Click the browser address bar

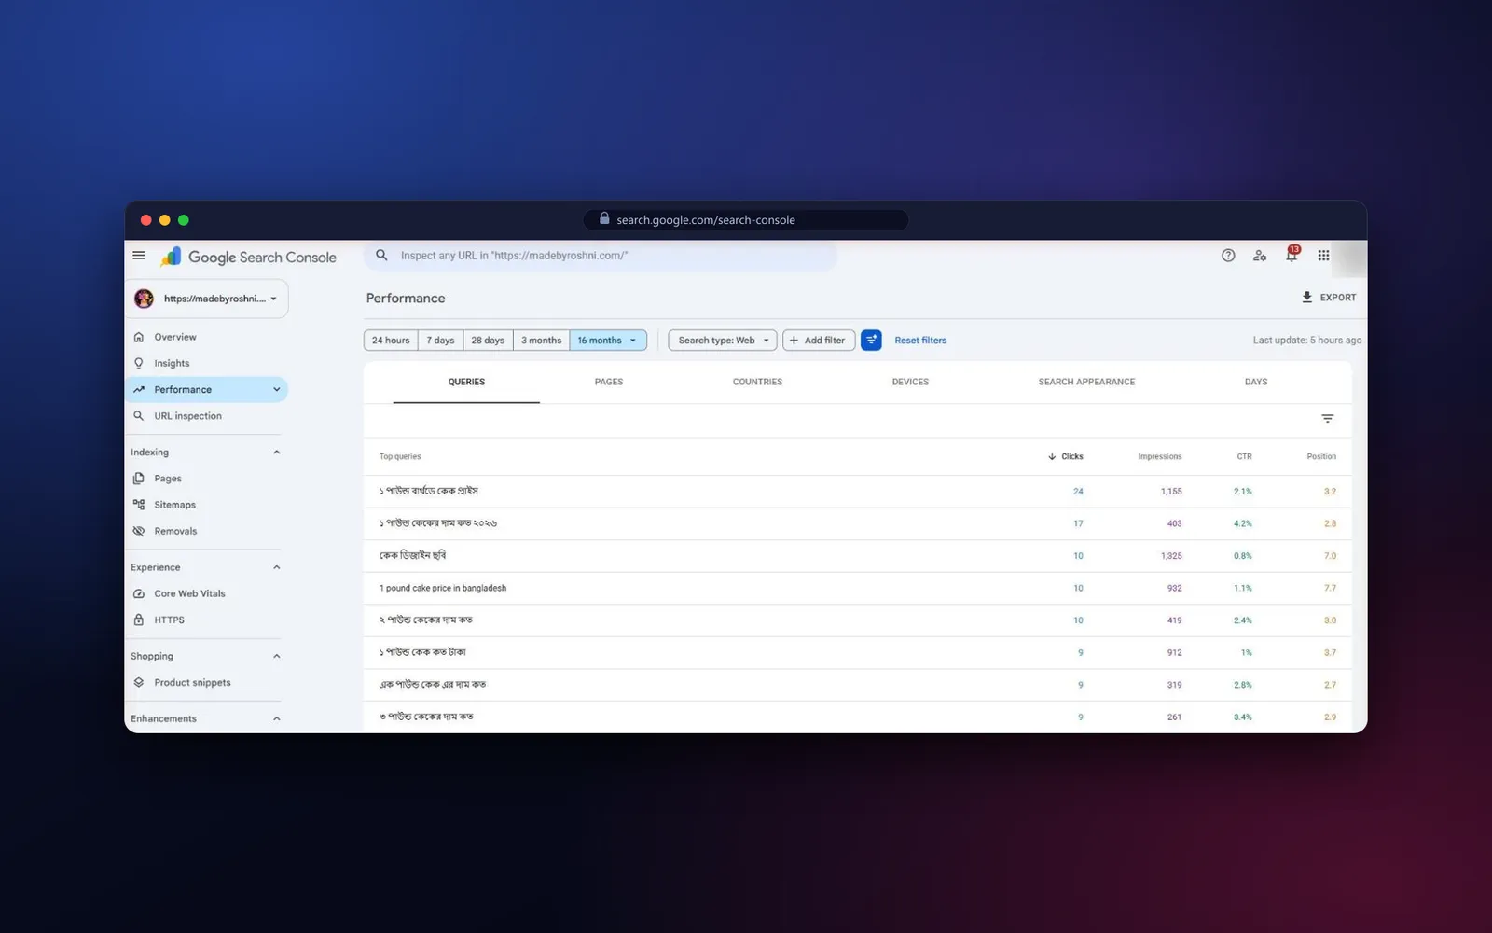[746, 220]
